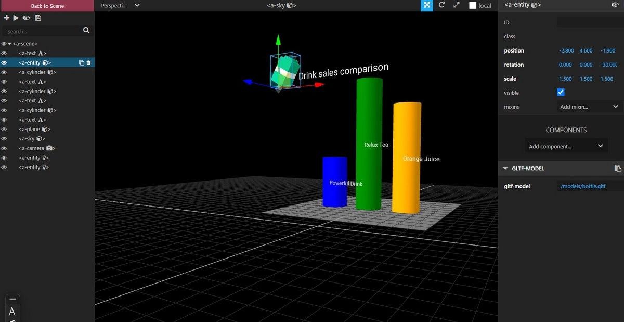Click the class property label
Screen dimensions: 624x322
click(510, 36)
